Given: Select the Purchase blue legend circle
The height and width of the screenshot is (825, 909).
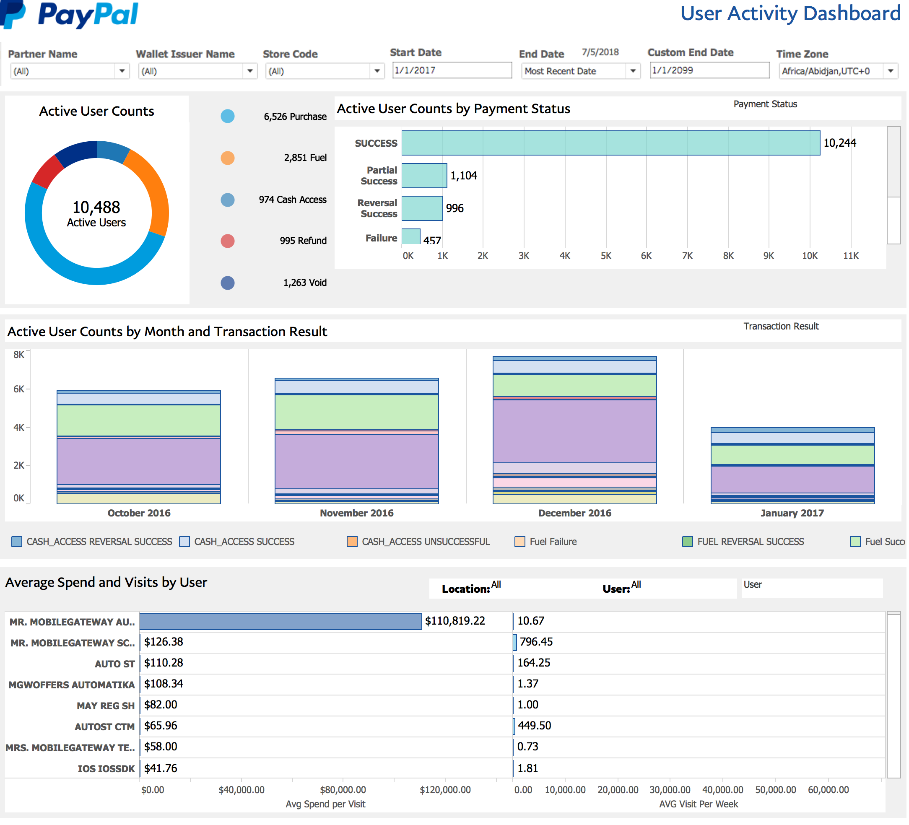Looking at the screenshot, I should 228,116.
